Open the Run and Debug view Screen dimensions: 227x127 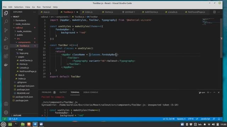(6, 39)
